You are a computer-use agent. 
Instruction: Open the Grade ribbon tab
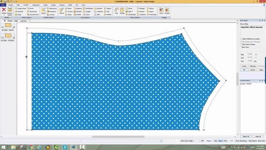[x=53, y=5]
